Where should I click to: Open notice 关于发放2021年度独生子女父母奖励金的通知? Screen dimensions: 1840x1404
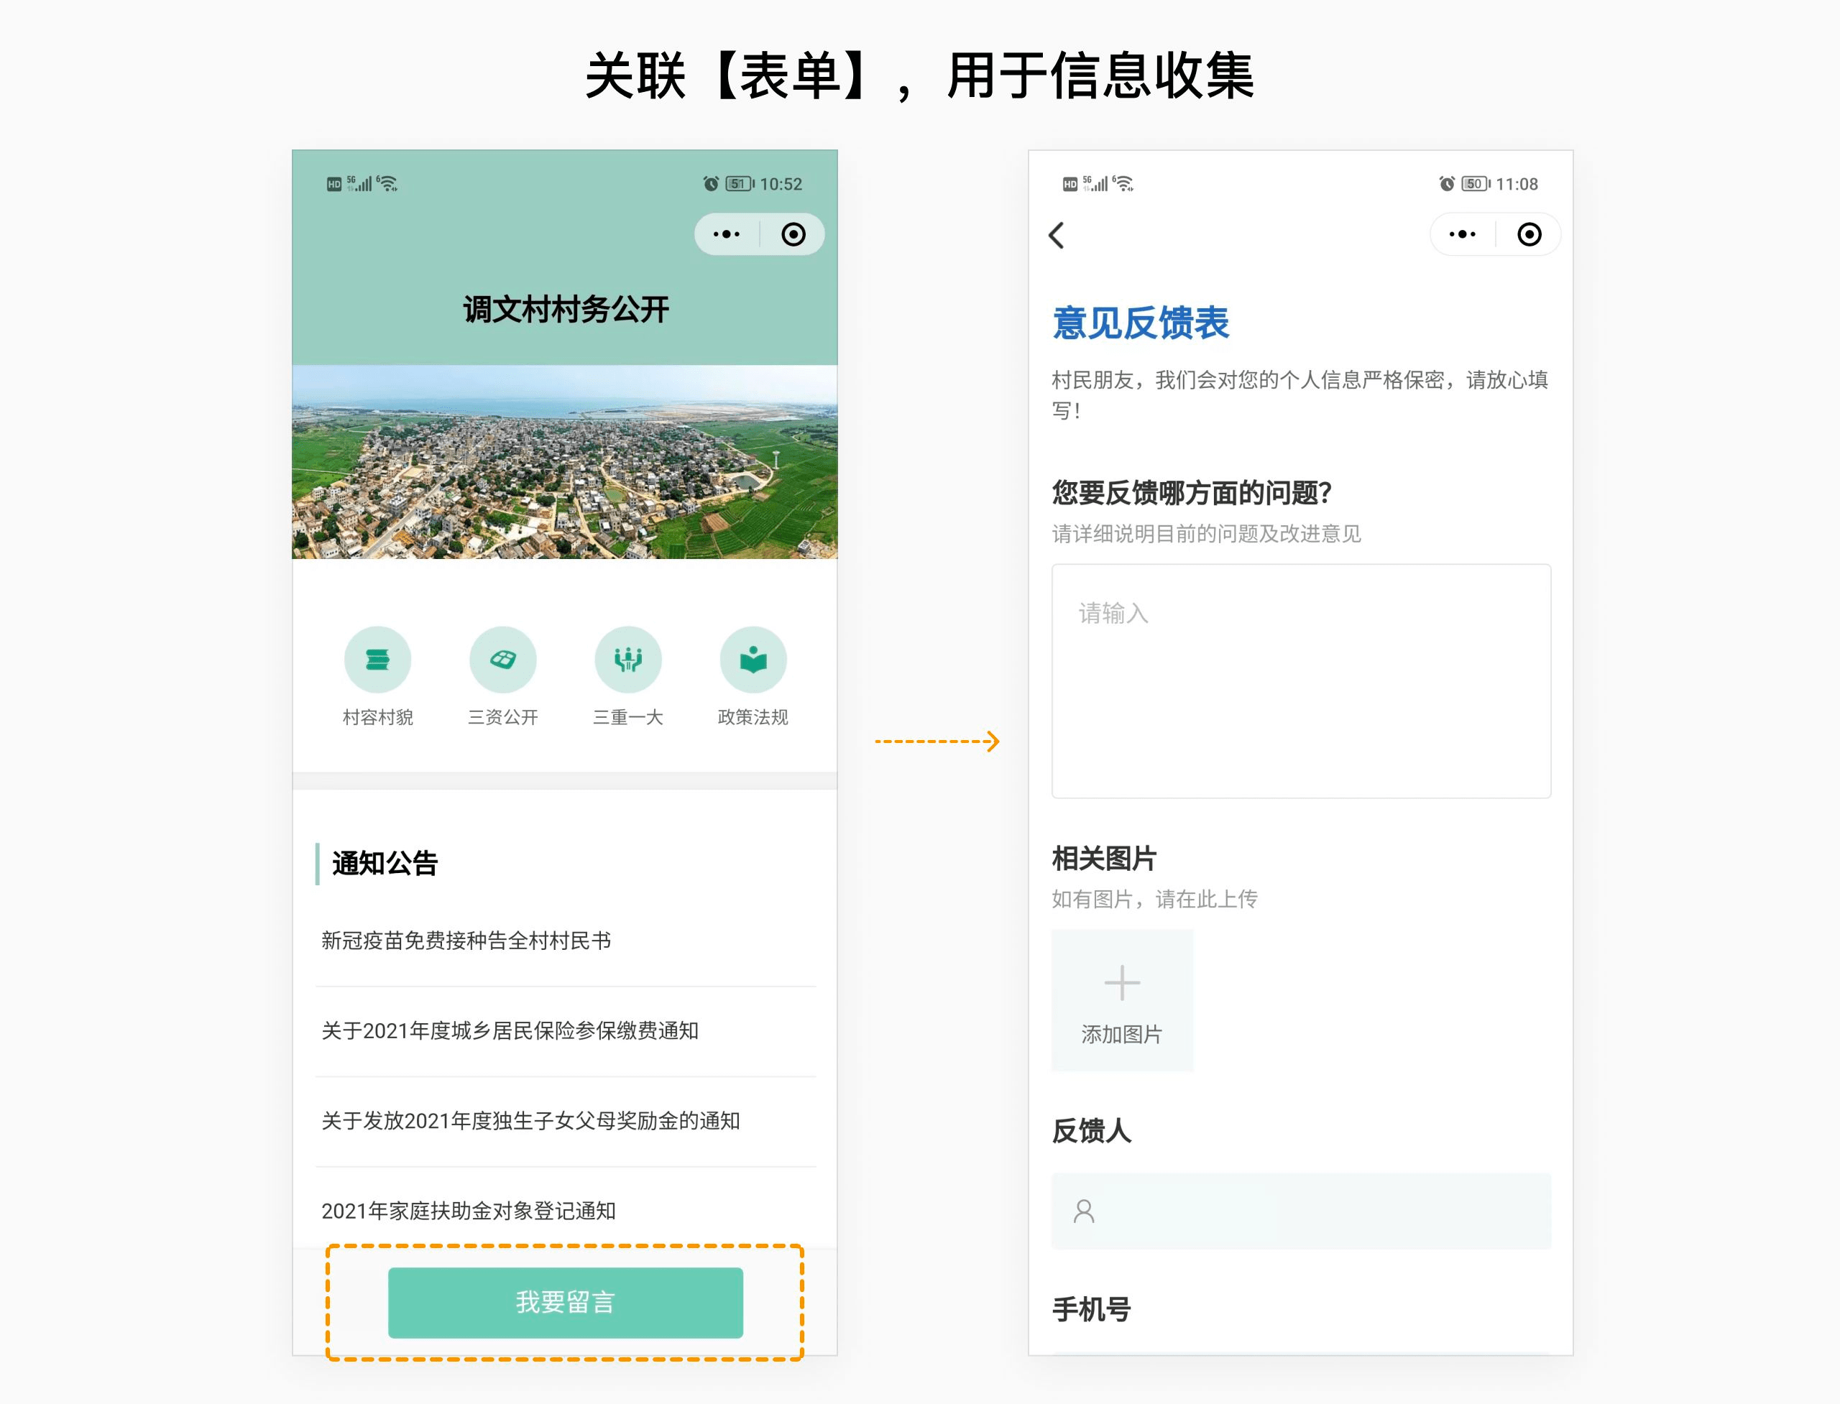click(566, 1122)
